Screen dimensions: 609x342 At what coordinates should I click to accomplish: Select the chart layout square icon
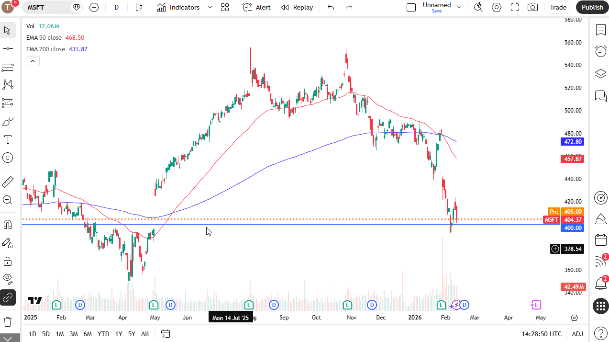click(411, 7)
